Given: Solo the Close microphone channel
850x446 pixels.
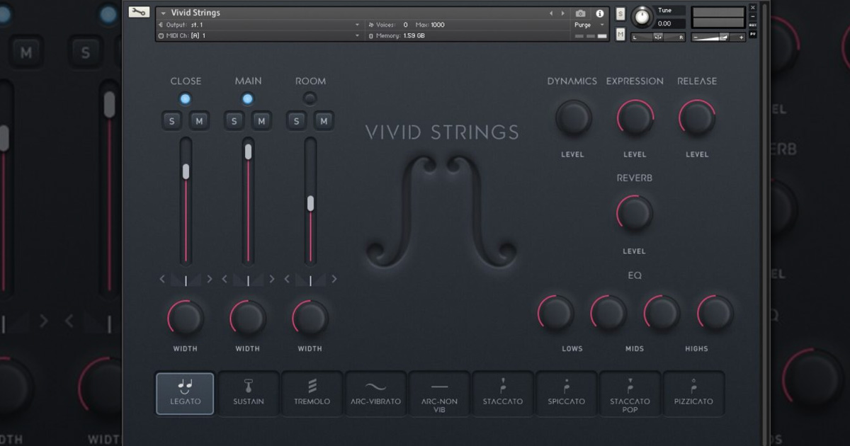Looking at the screenshot, I should coord(171,120).
